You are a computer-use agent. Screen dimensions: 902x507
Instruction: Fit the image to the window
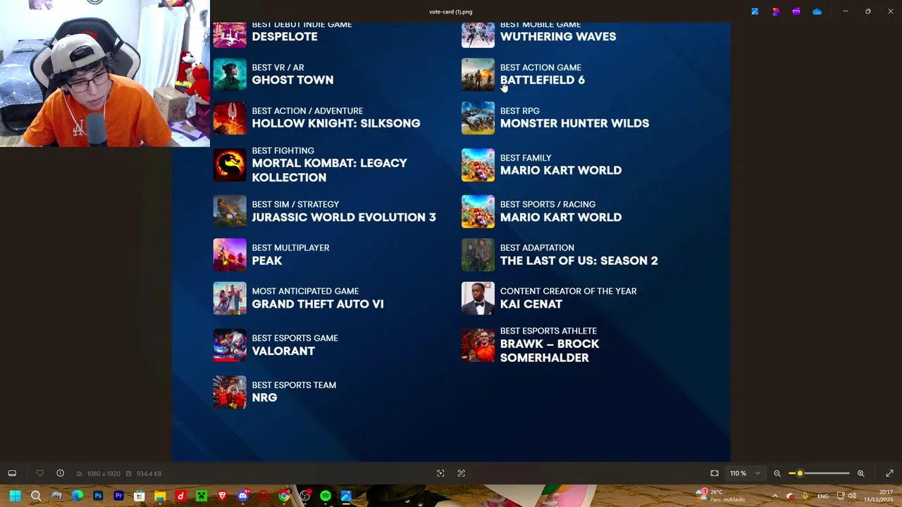pyautogui.click(x=715, y=473)
